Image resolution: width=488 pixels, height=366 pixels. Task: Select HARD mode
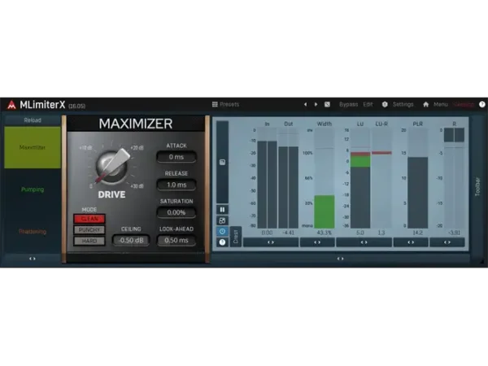pyautogui.click(x=89, y=241)
